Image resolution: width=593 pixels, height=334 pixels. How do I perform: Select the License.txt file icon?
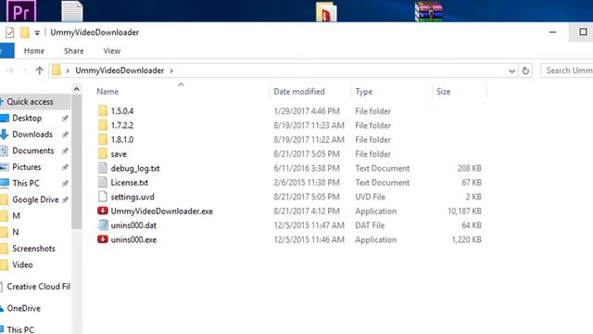103,182
